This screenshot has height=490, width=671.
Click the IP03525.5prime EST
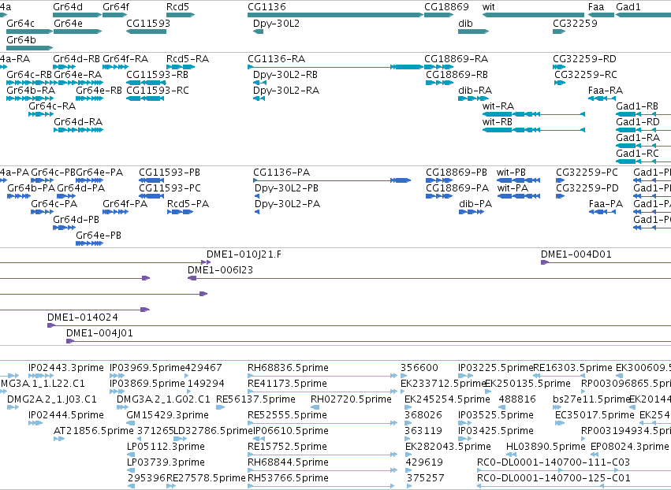[x=465, y=423]
